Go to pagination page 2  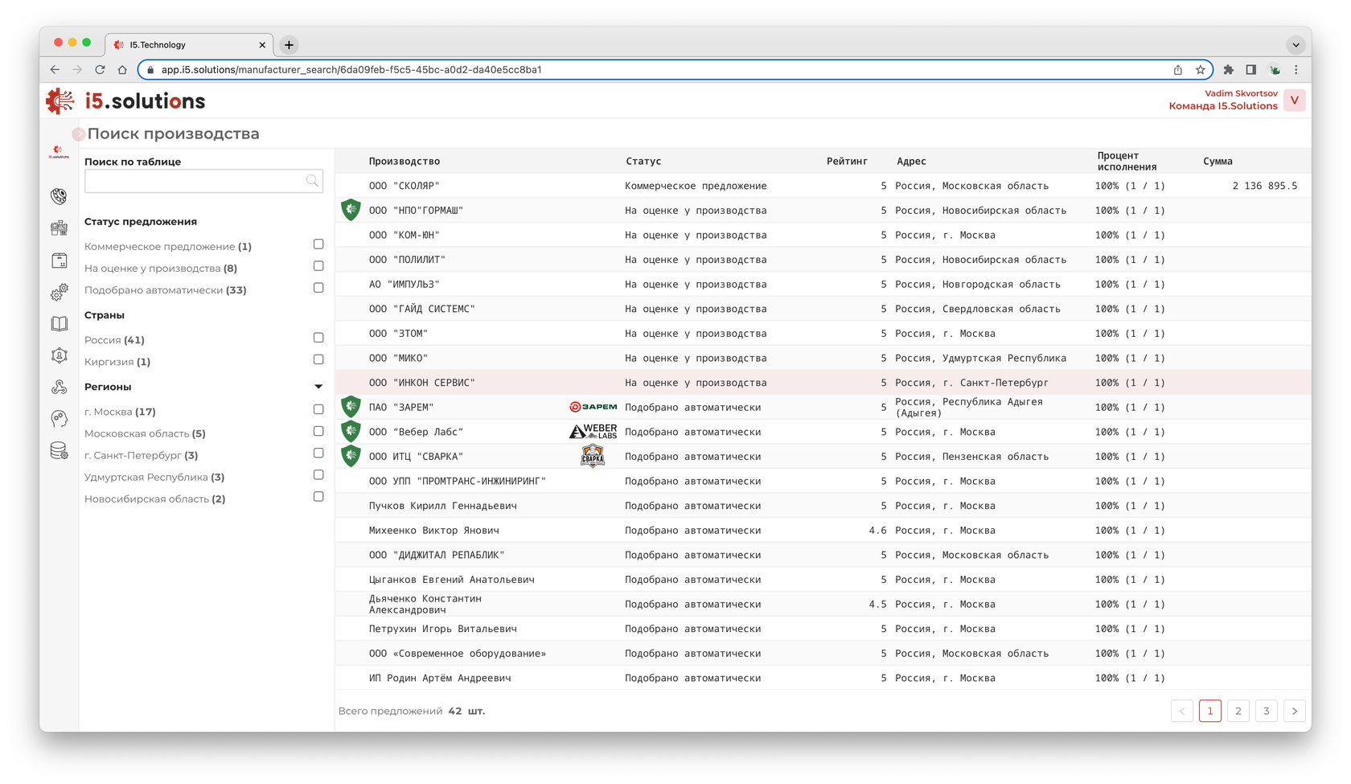coord(1238,711)
